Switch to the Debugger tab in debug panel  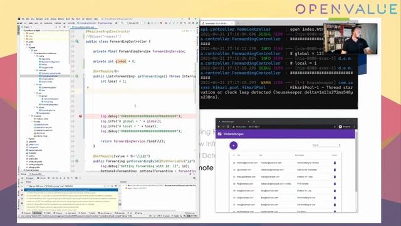coord(29,178)
